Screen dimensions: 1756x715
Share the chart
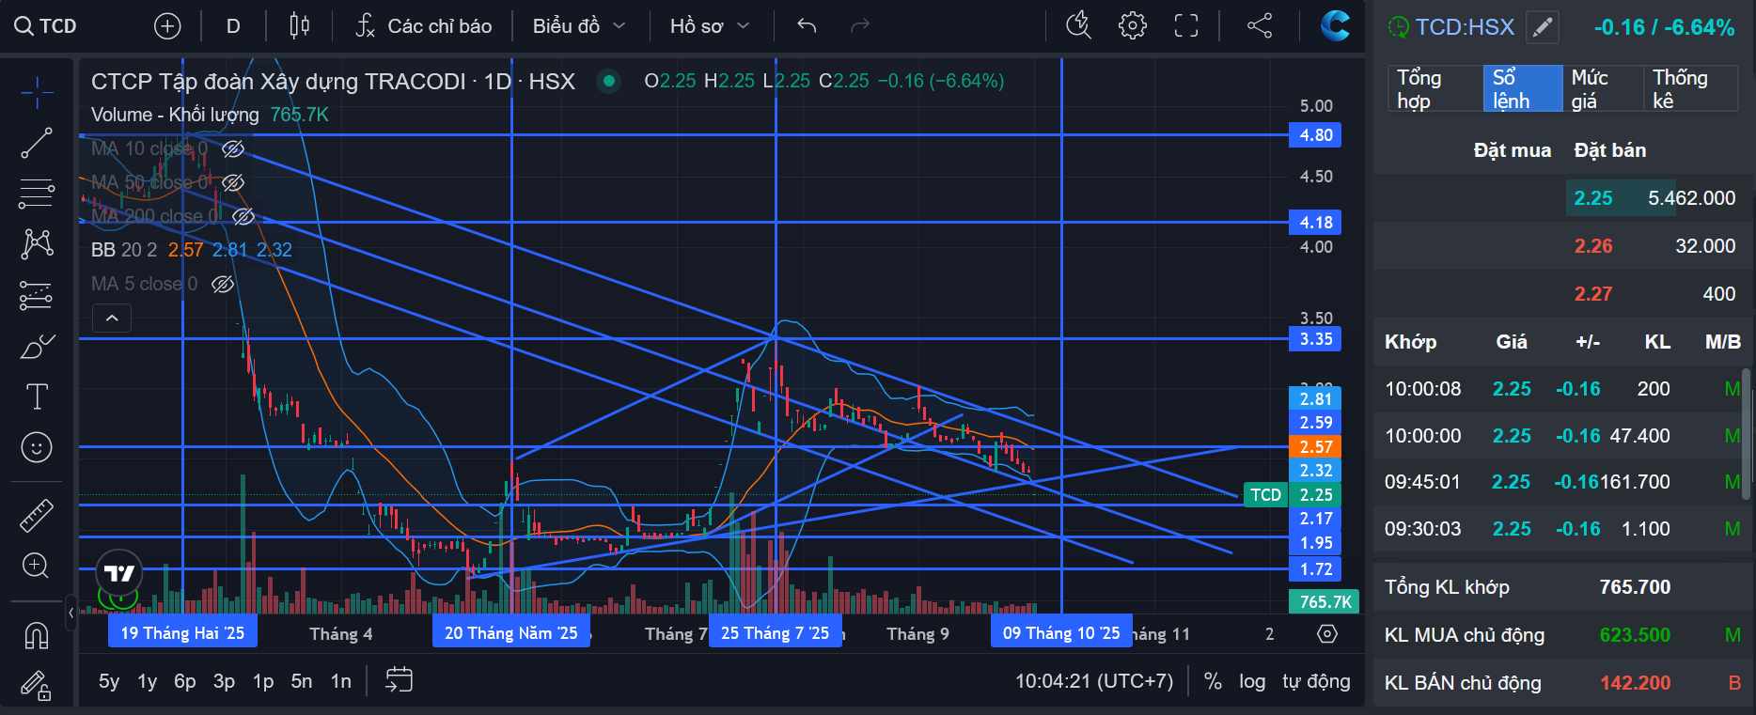coord(1260,26)
